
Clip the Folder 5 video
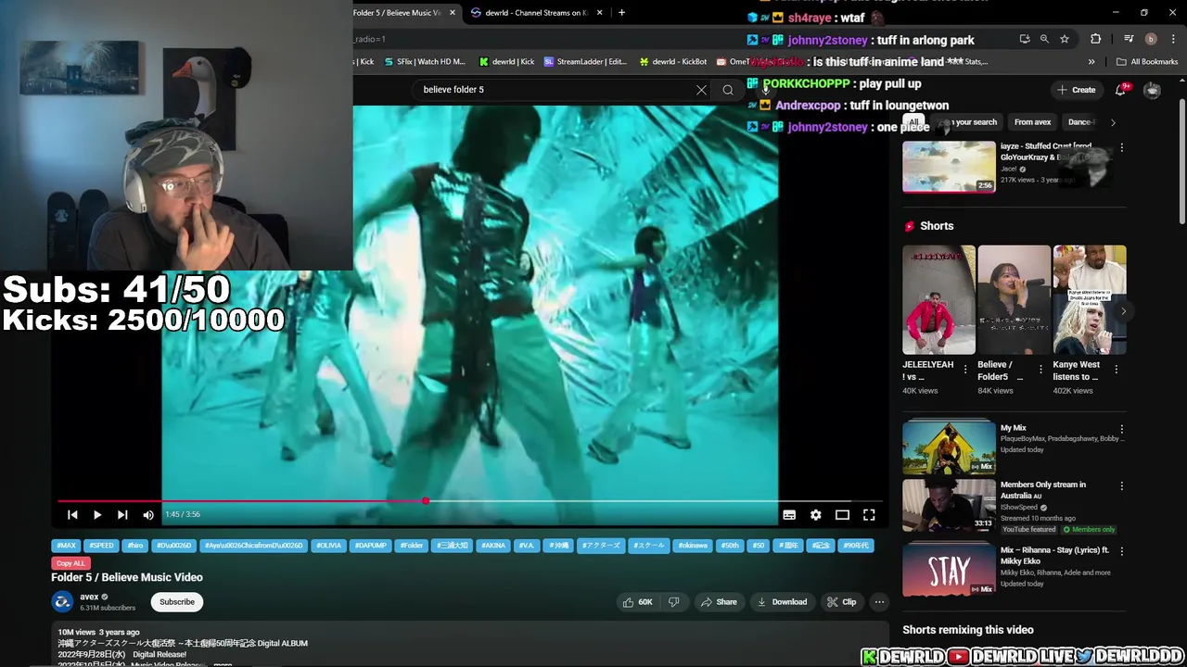(x=842, y=602)
